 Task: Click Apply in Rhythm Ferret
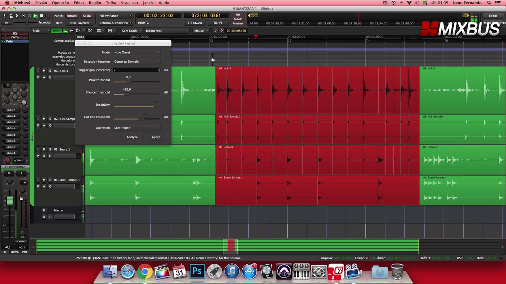click(156, 137)
